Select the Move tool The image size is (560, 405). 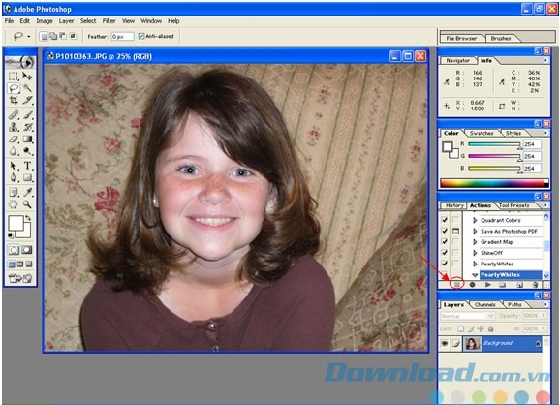click(27, 77)
